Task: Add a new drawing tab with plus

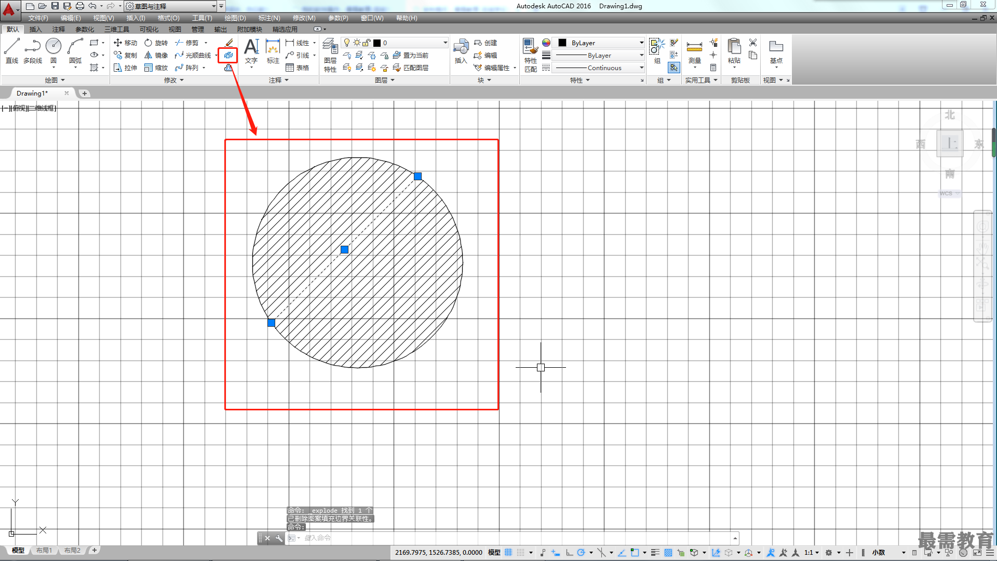Action: pos(85,94)
